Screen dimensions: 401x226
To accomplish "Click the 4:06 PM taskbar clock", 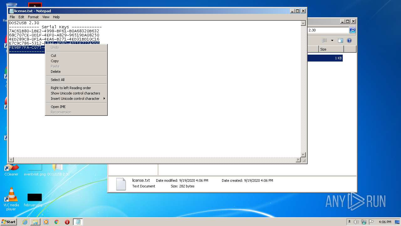I will tap(385, 222).
